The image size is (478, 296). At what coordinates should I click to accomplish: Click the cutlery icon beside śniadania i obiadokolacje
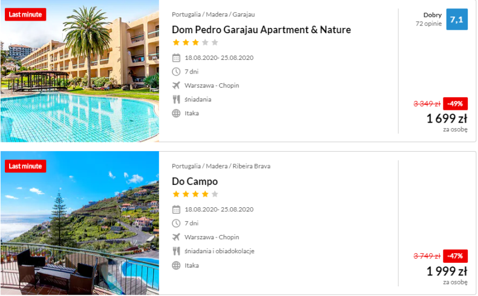176,251
